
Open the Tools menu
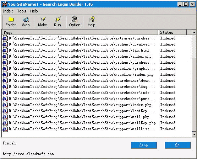(x=22, y=11)
